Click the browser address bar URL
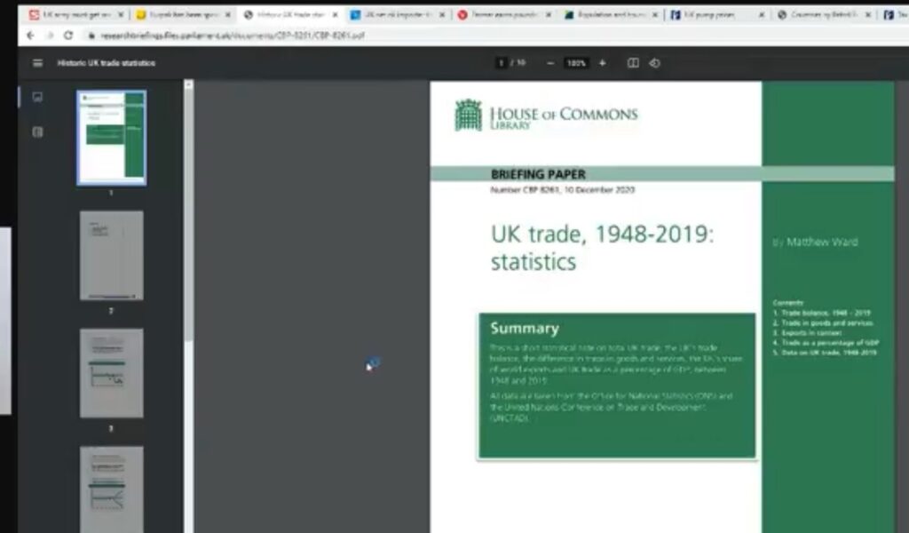Image resolution: width=909 pixels, height=533 pixels. pos(231,35)
